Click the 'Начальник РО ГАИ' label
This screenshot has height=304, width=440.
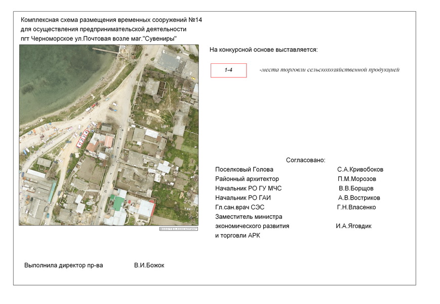point(244,198)
